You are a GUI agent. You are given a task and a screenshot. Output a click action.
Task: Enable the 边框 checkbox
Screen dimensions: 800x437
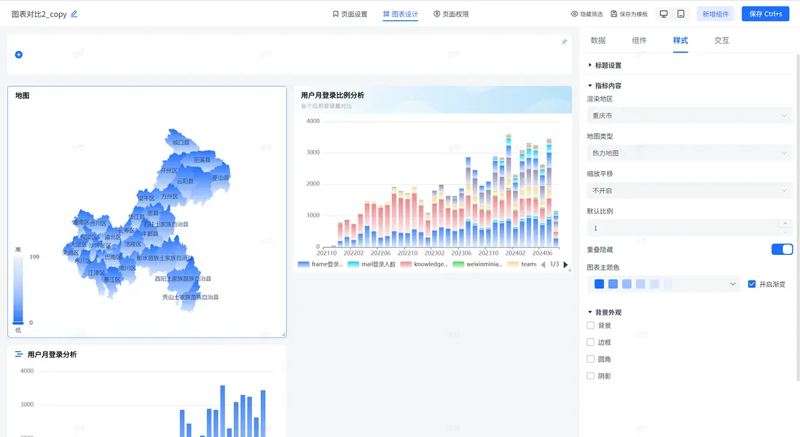coord(590,342)
